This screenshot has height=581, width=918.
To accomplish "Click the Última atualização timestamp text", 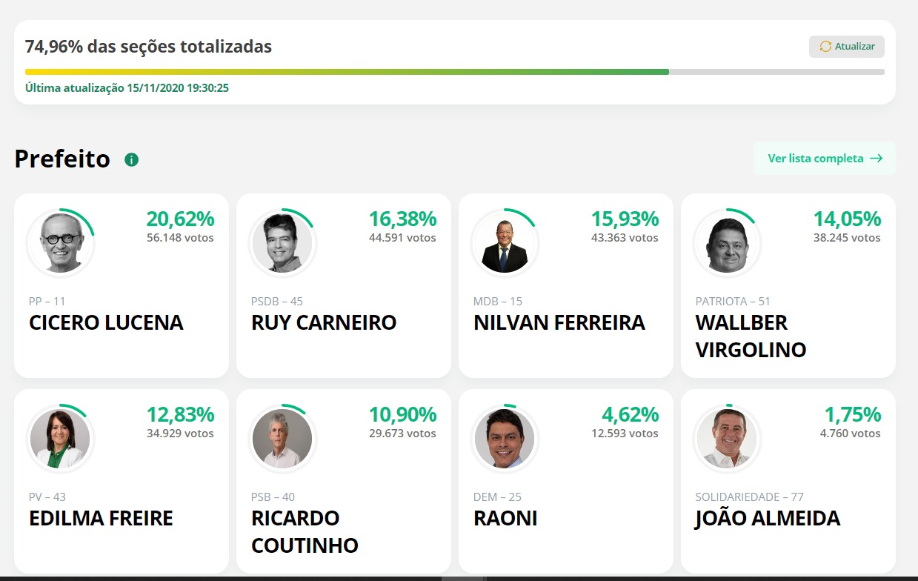I will pyautogui.click(x=127, y=88).
